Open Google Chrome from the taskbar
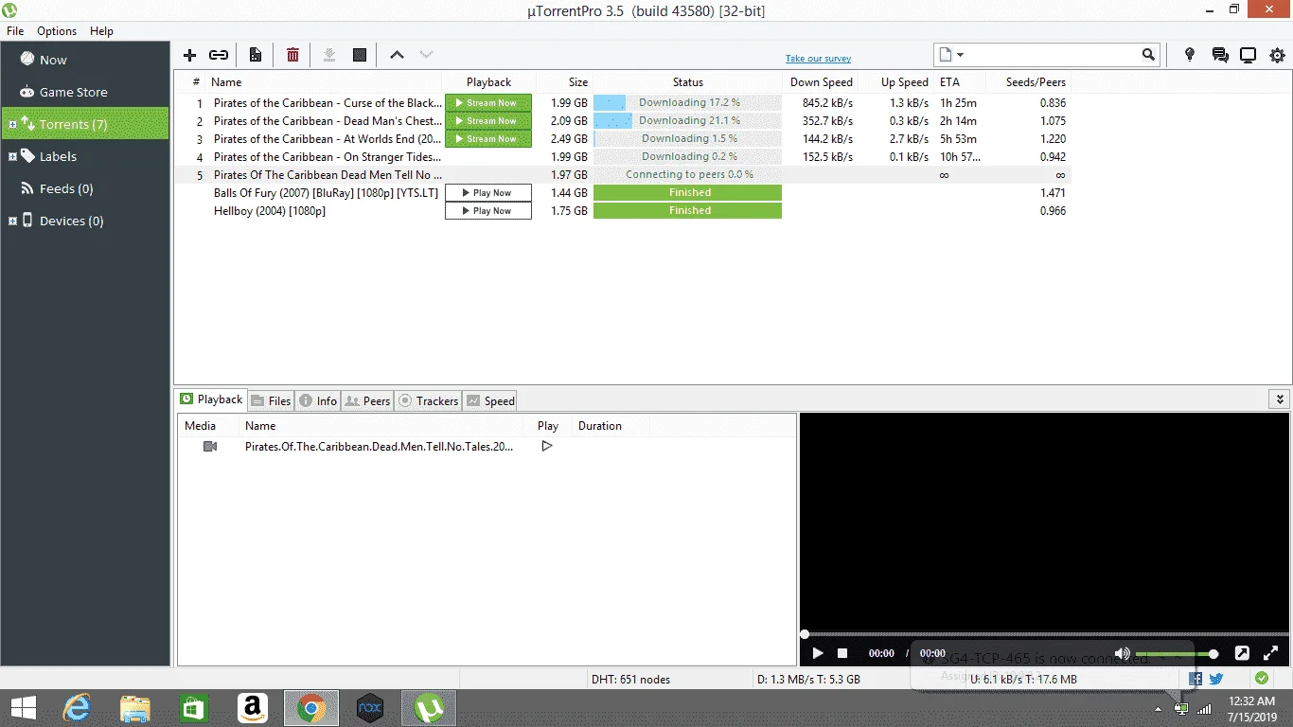1293x727 pixels. tap(311, 707)
